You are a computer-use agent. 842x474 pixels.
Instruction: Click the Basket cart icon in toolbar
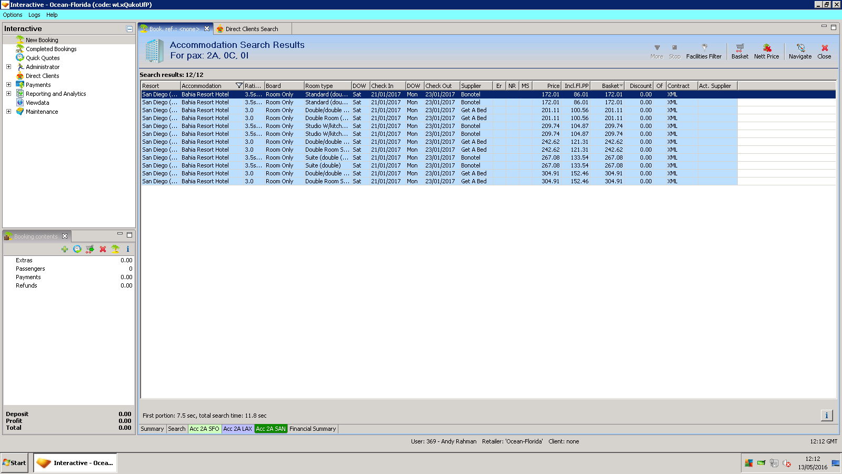pyautogui.click(x=739, y=48)
